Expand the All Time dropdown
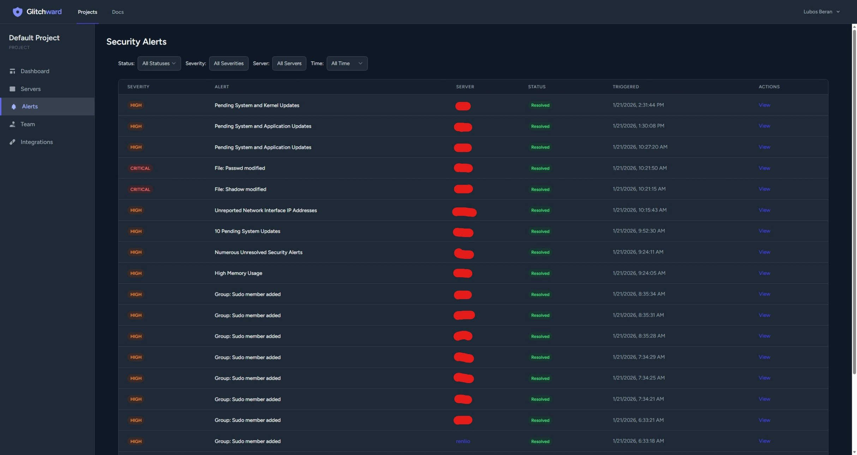 [x=347, y=63]
